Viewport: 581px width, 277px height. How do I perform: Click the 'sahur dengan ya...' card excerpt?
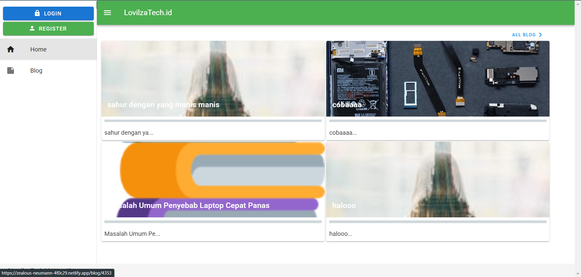129,133
